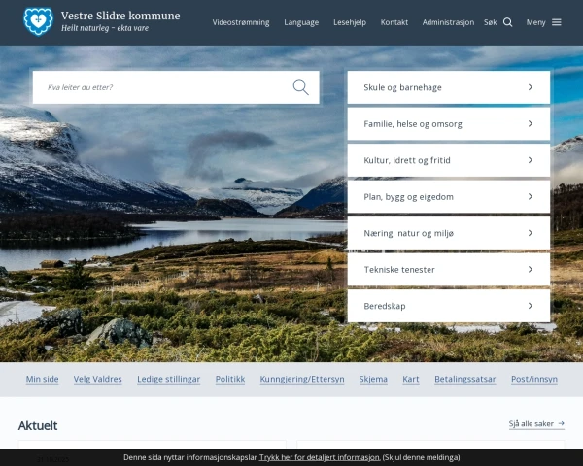
Task: Click the arrow next to Sjå alle saker
Action: (561, 424)
